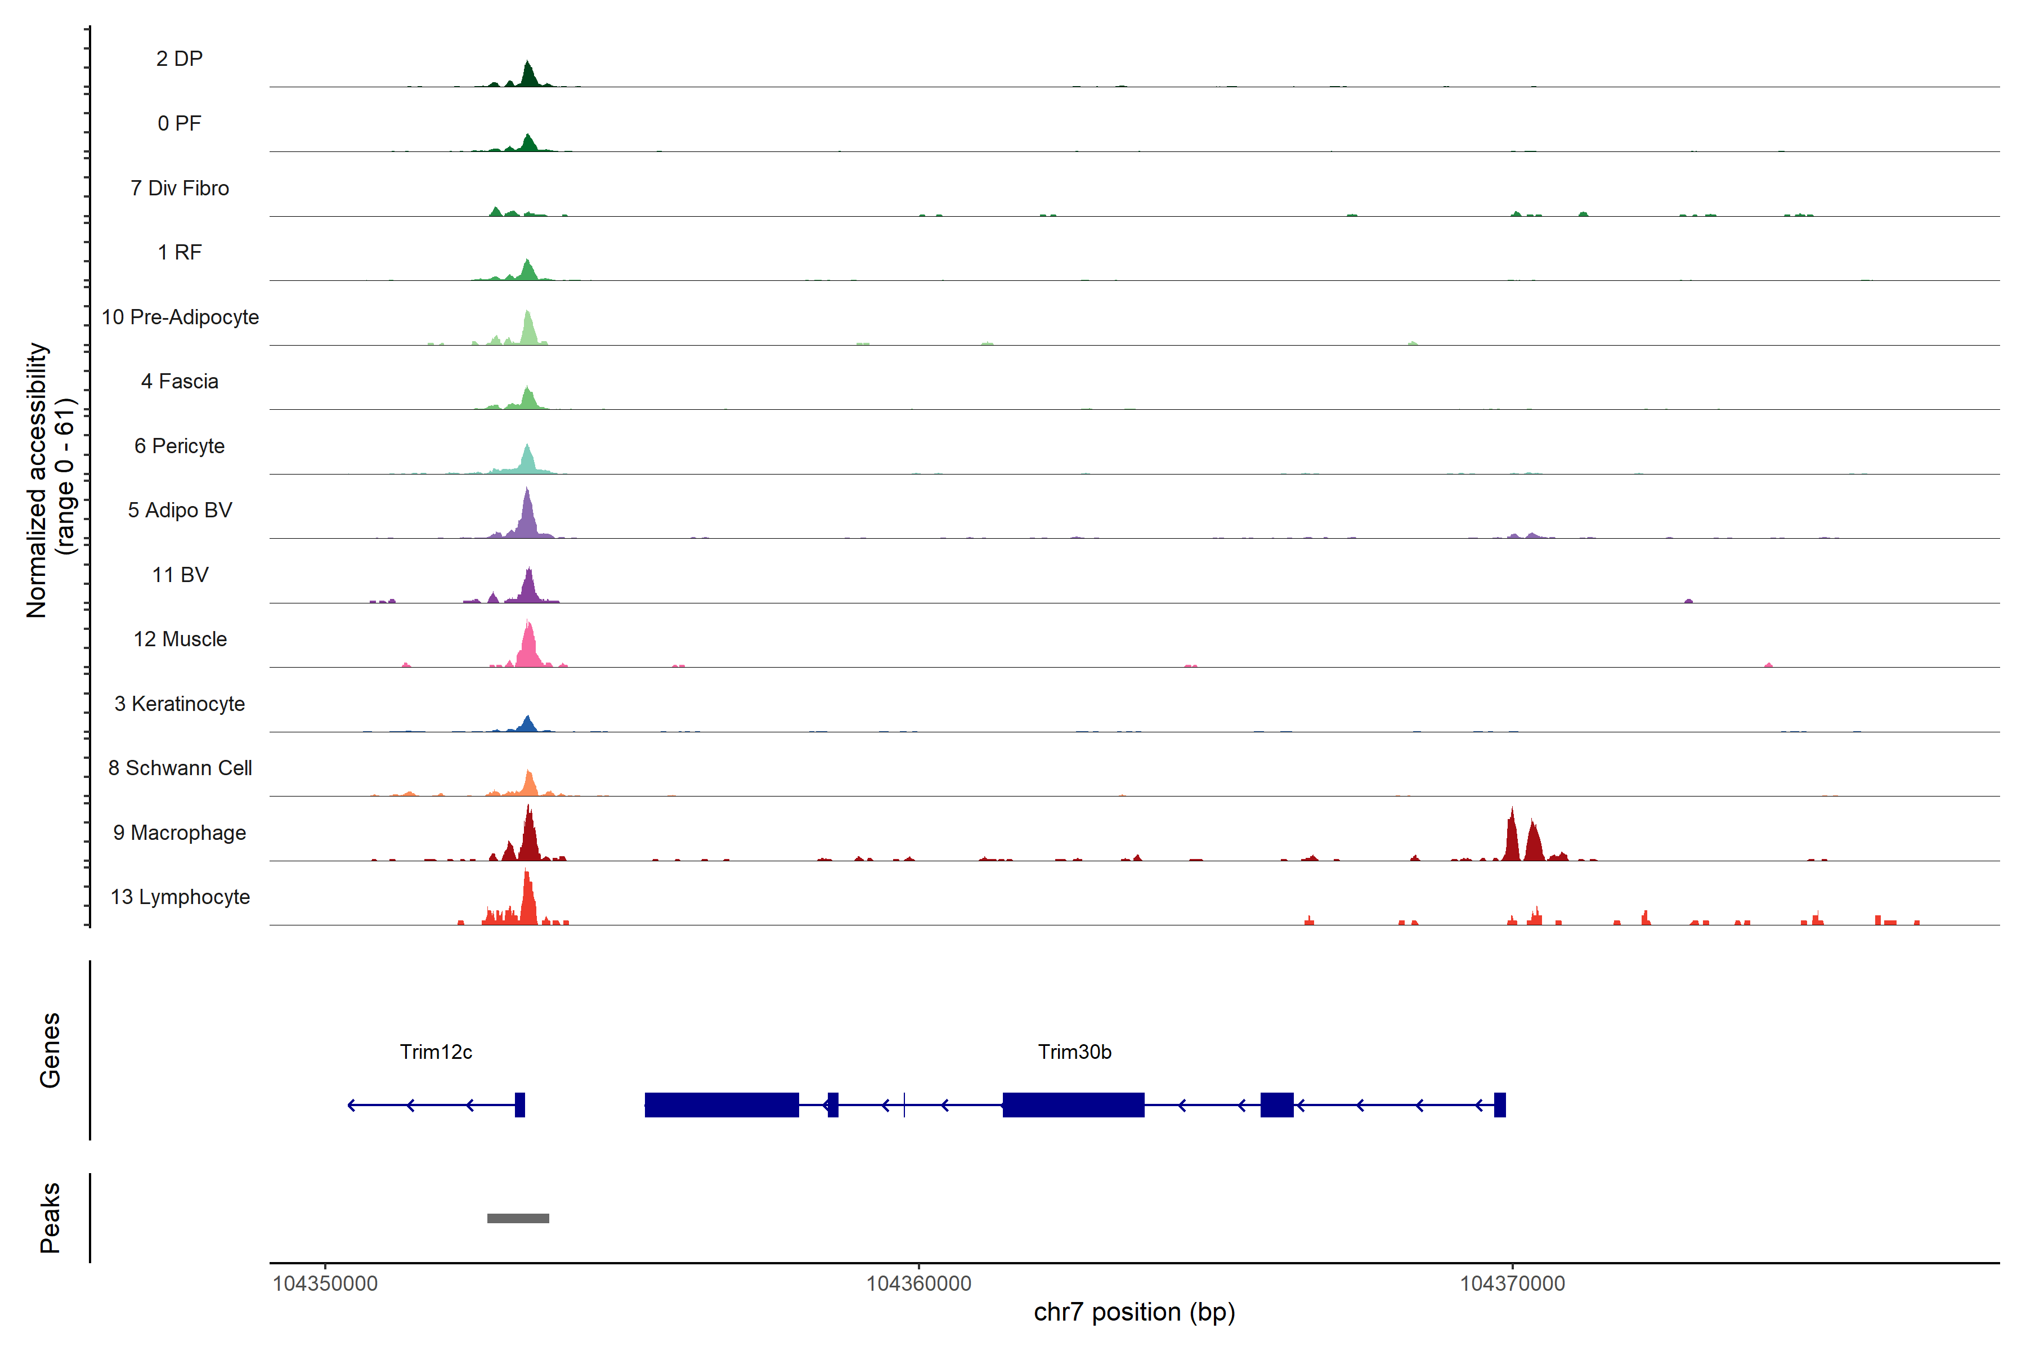This screenshot has height=1351, width=2026.
Task: Click the gray peak bar in Peaks track
Action: 518,1218
